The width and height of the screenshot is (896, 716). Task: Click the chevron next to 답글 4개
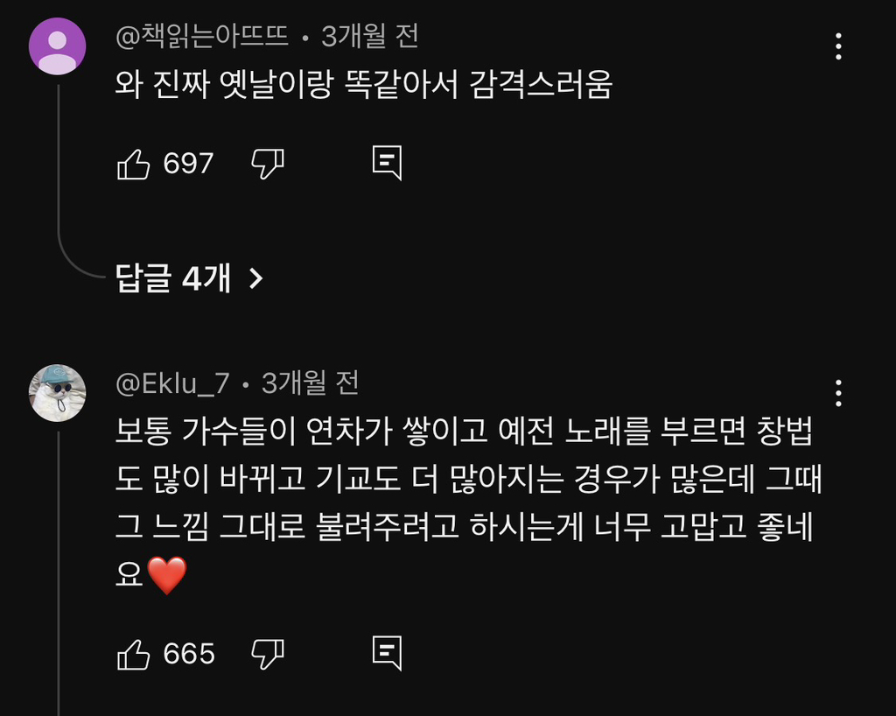coord(257,277)
